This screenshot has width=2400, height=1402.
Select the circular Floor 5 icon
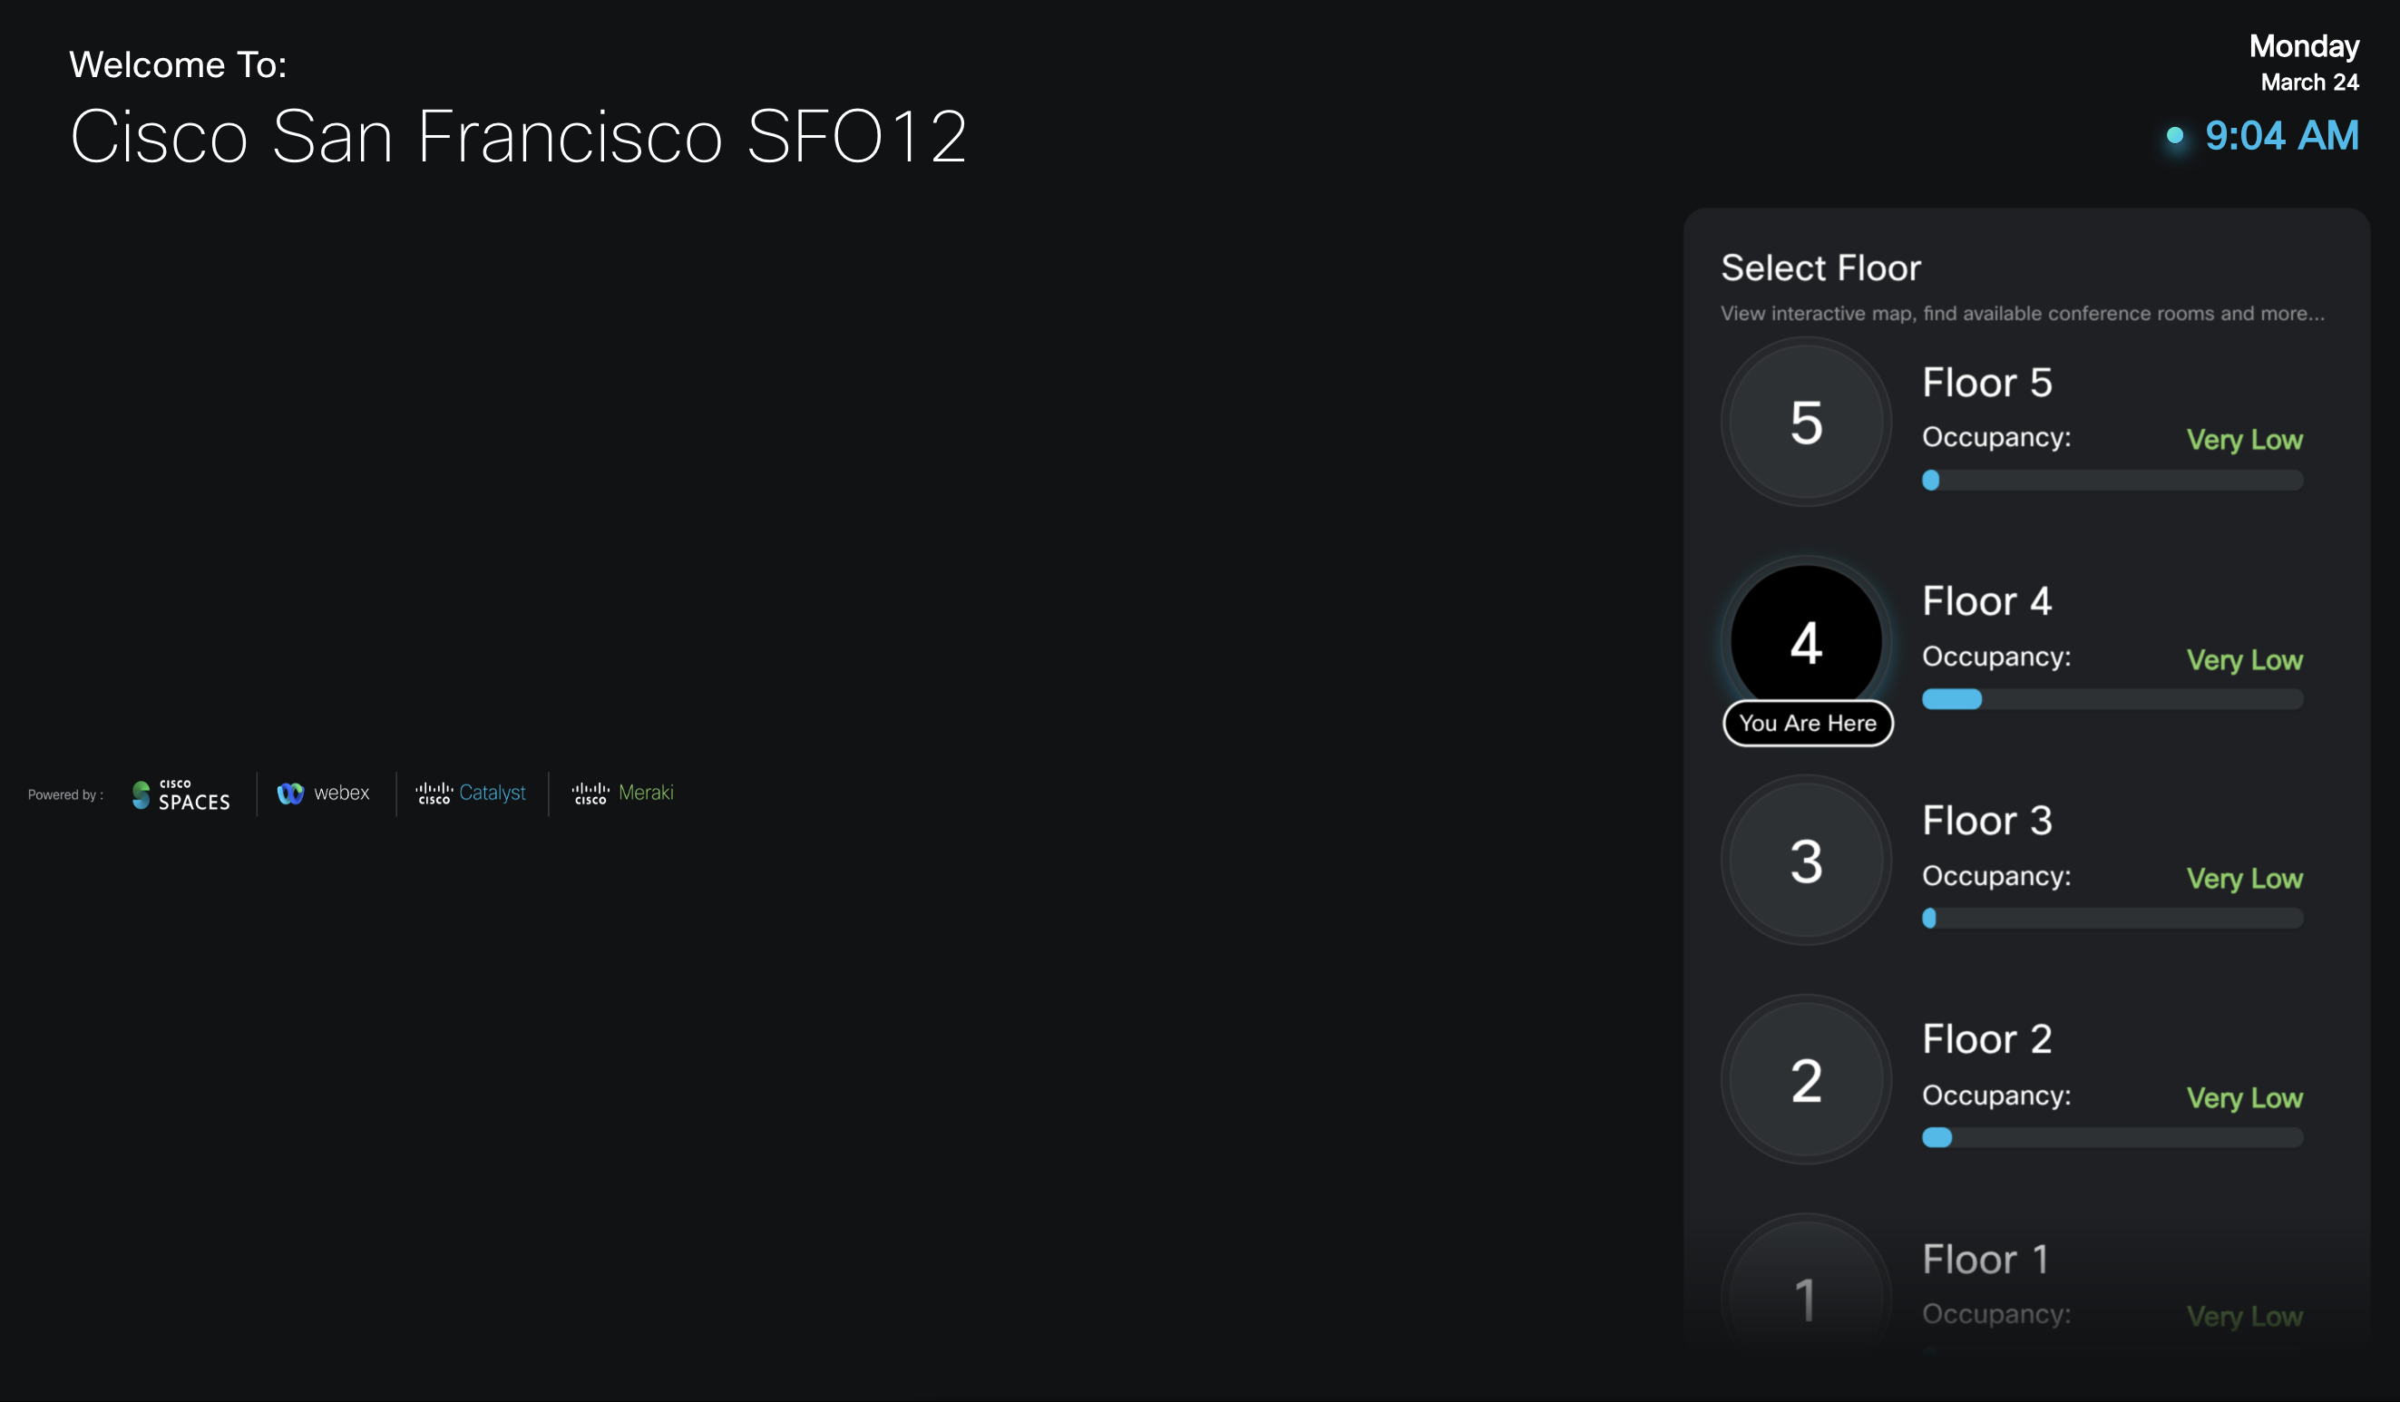pos(1805,422)
